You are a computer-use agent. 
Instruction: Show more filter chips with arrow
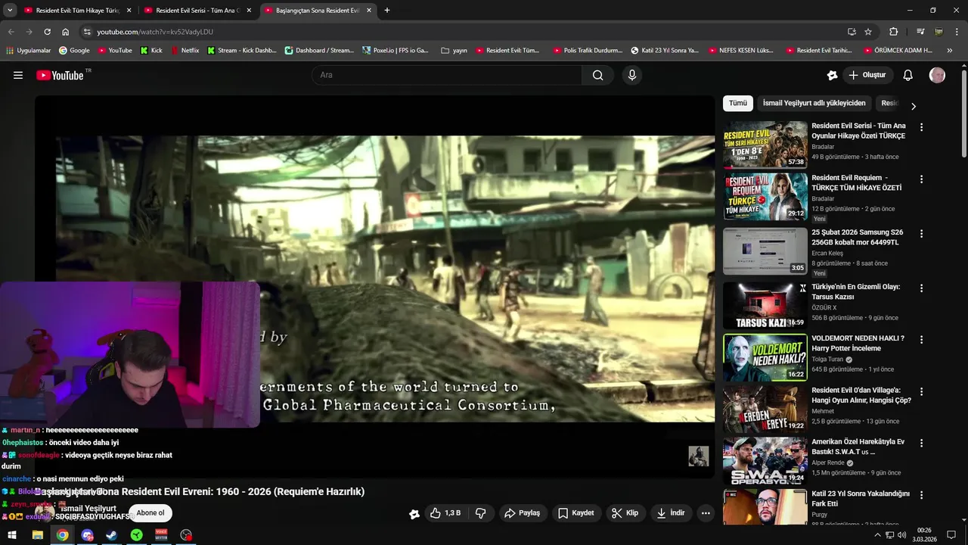tap(913, 106)
